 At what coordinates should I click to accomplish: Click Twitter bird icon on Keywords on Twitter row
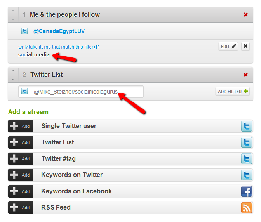247,175
